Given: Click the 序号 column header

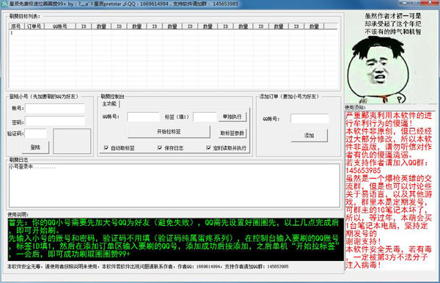Looking at the screenshot, I should coord(15,26).
